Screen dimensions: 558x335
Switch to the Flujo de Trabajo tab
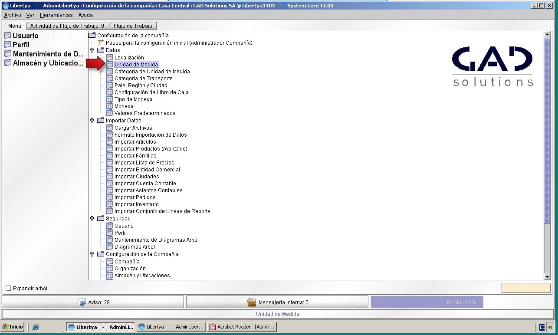pyautogui.click(x=133, y=26)
